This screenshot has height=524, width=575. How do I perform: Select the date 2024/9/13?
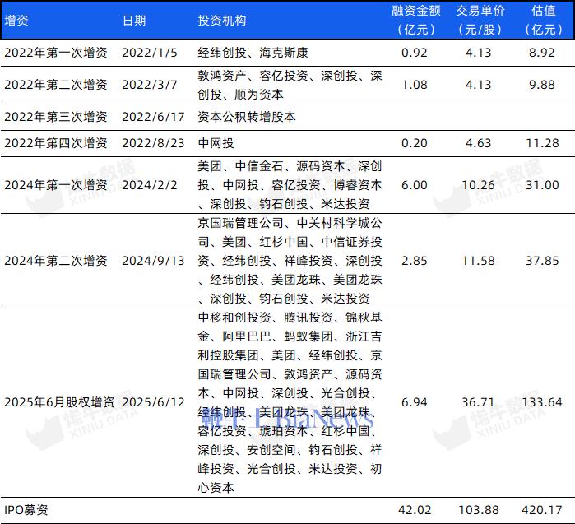153,261
